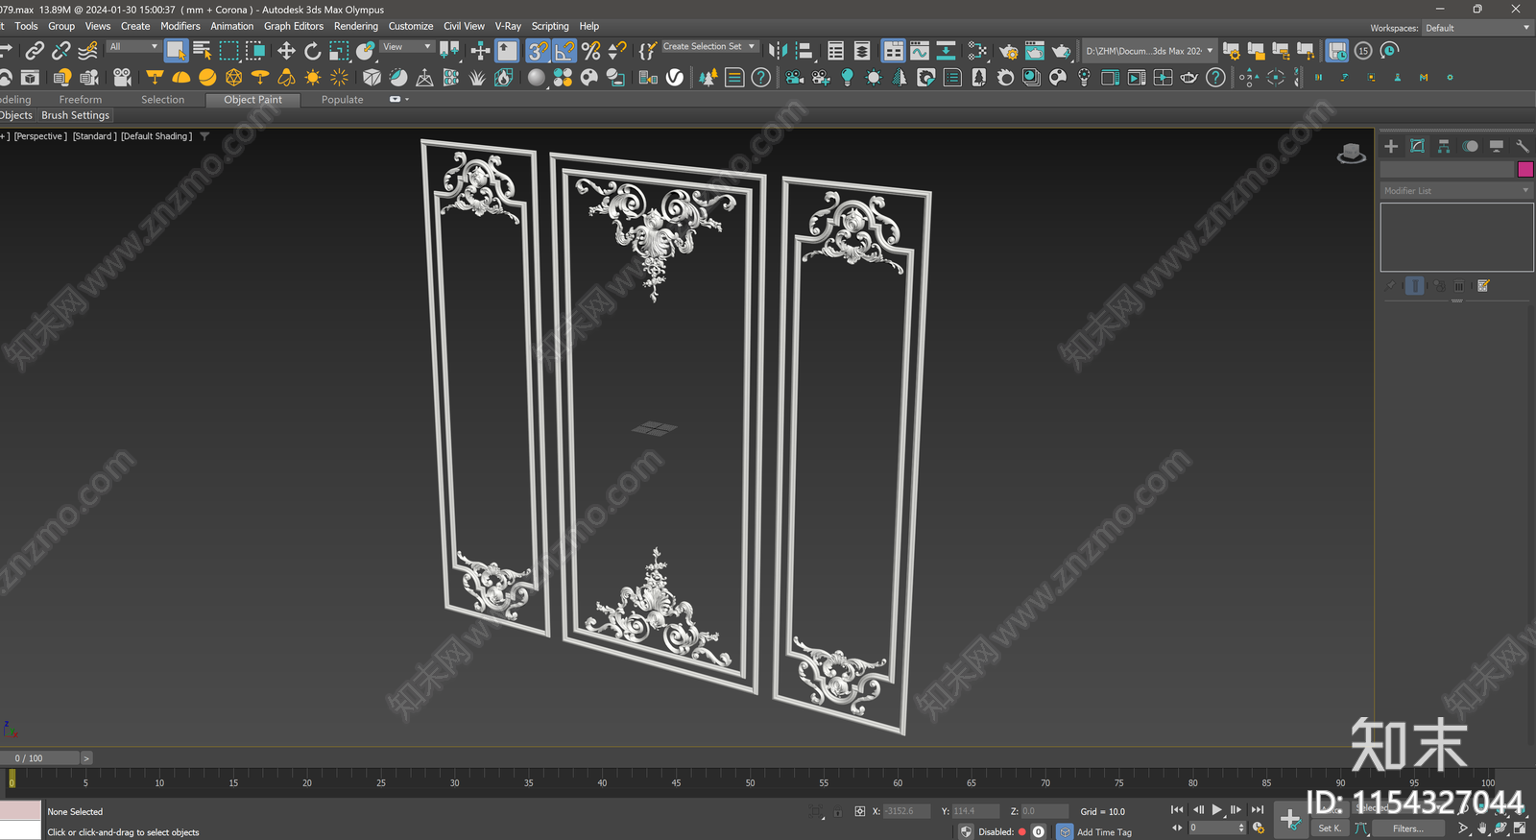
Task: Click the Select and Link chain icon
Action: 35,50
